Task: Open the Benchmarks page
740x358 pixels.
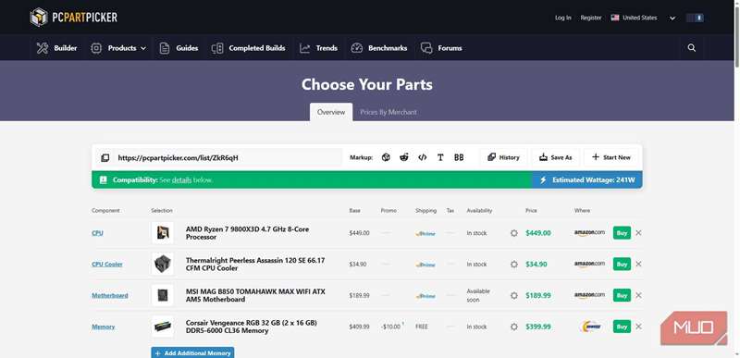Action: [379, 48]
